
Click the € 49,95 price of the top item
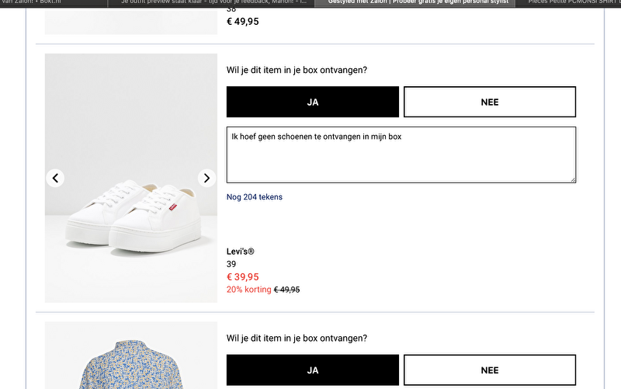point(243,22)
